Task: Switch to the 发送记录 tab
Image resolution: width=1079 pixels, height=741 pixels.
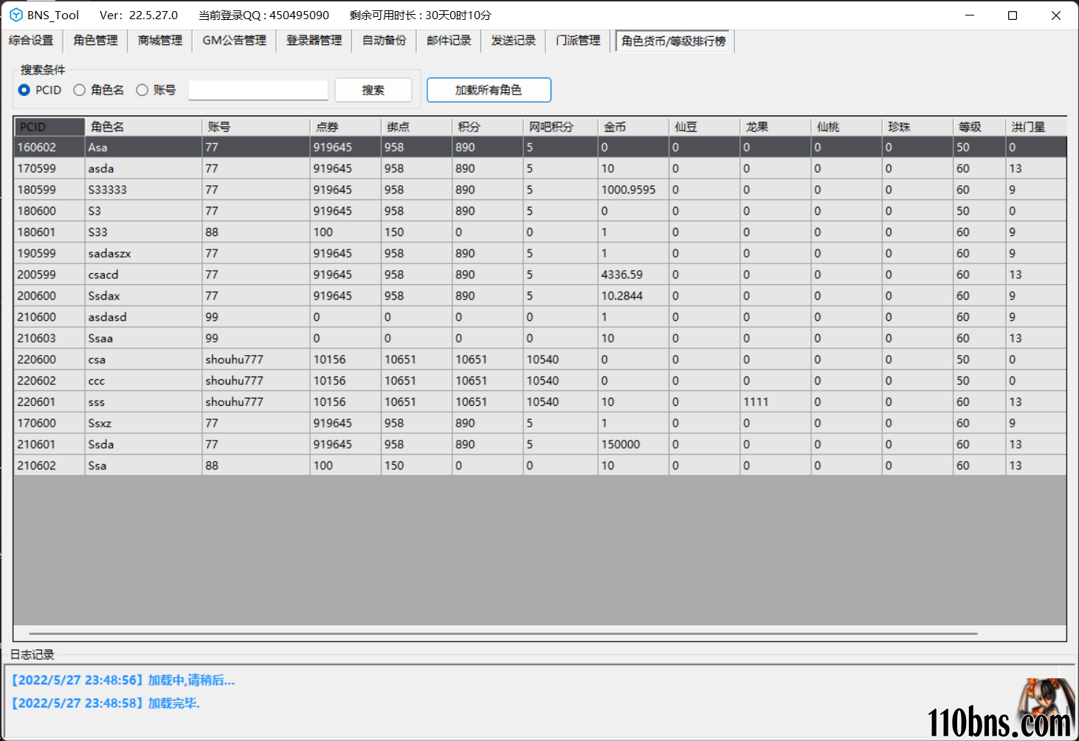Action: point(514,41)
